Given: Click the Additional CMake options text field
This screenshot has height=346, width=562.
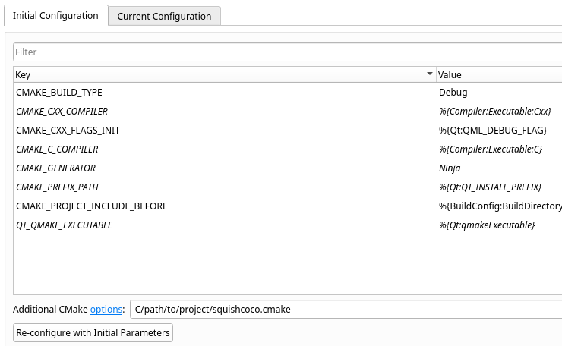Looking at the screenshot, I should 342,310.
